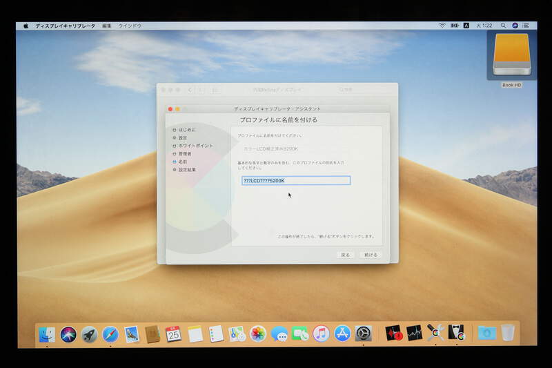552x368 pixels.
Task: Open the Trash in Dock
Action: click(x=508, y=333)
